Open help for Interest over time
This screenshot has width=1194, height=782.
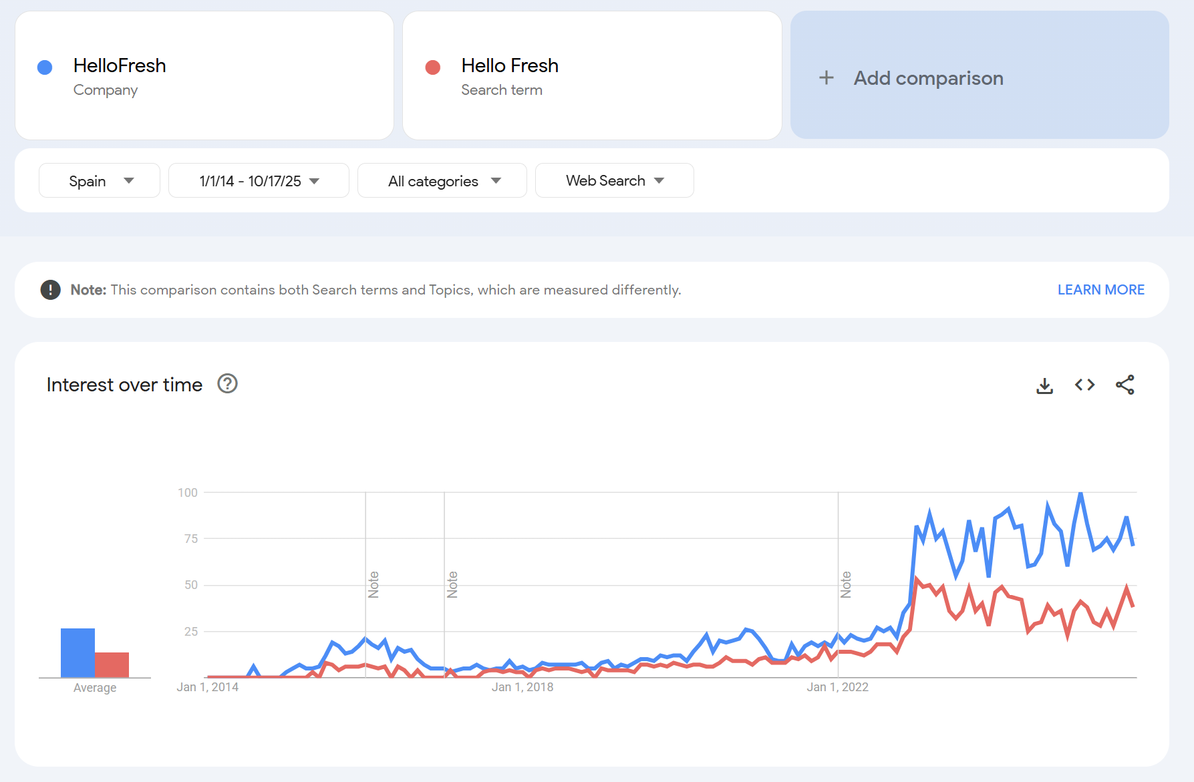[227, 384]
